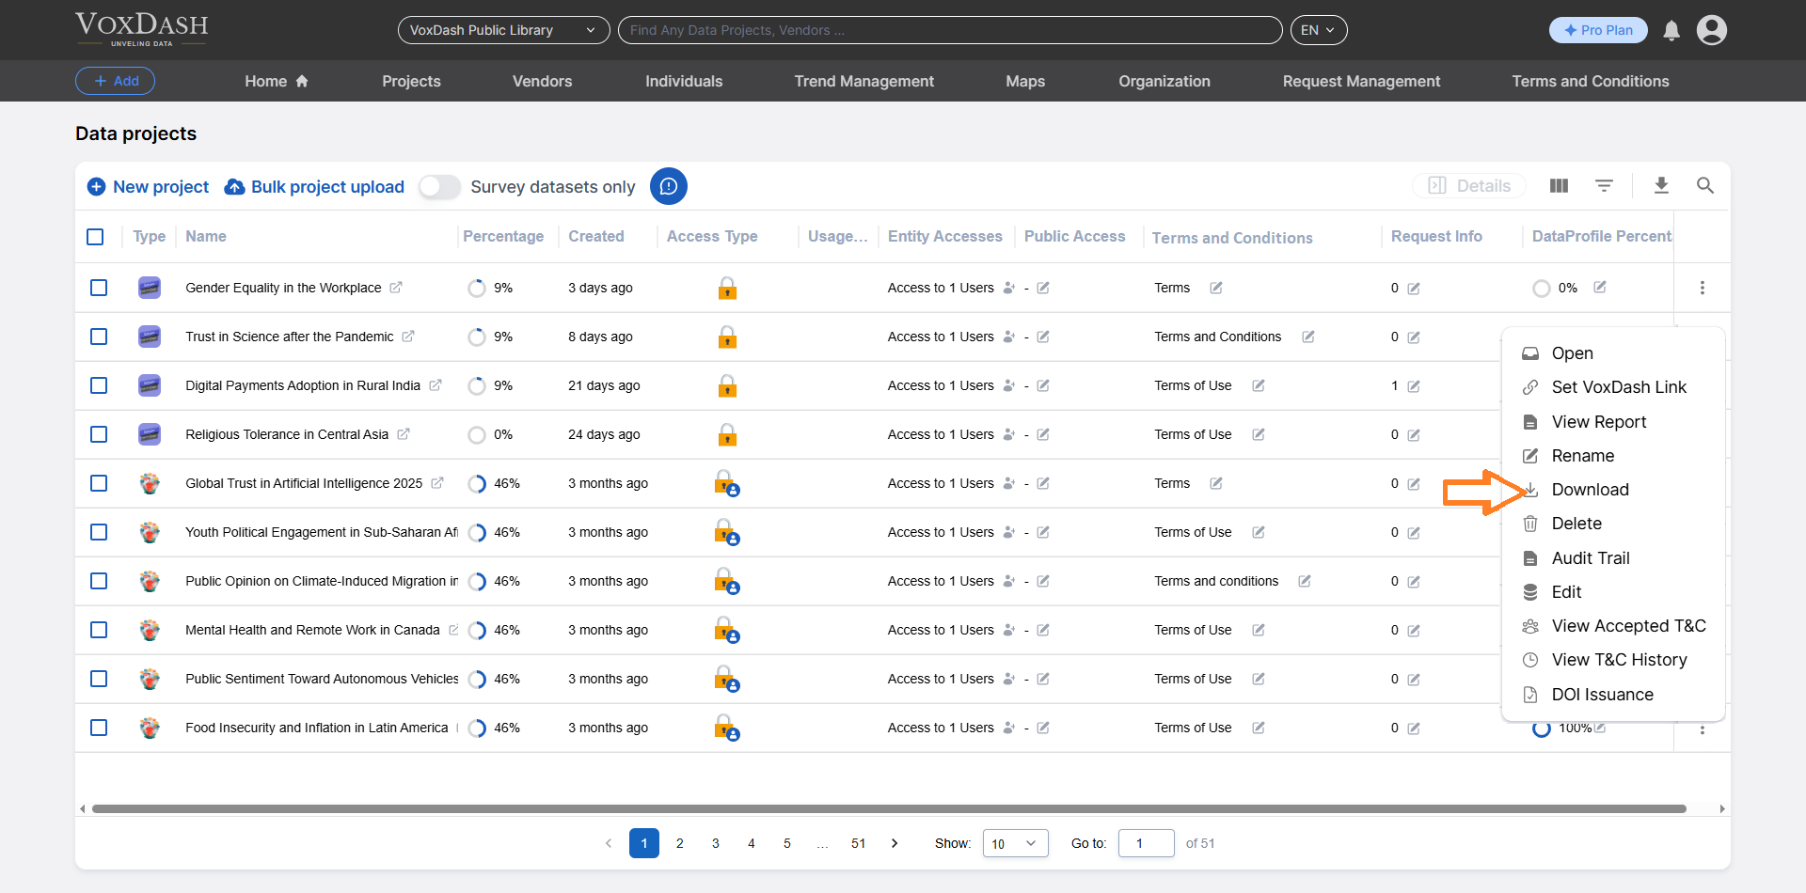Select all projects via the header checkbox
Screen dimensions: 1806x893
click(x=95, y=236)
